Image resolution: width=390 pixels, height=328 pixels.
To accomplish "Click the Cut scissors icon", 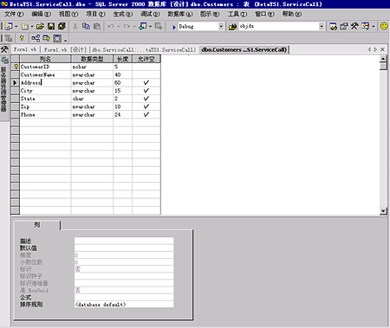I will pyautogui.click(x=75, y=27).
